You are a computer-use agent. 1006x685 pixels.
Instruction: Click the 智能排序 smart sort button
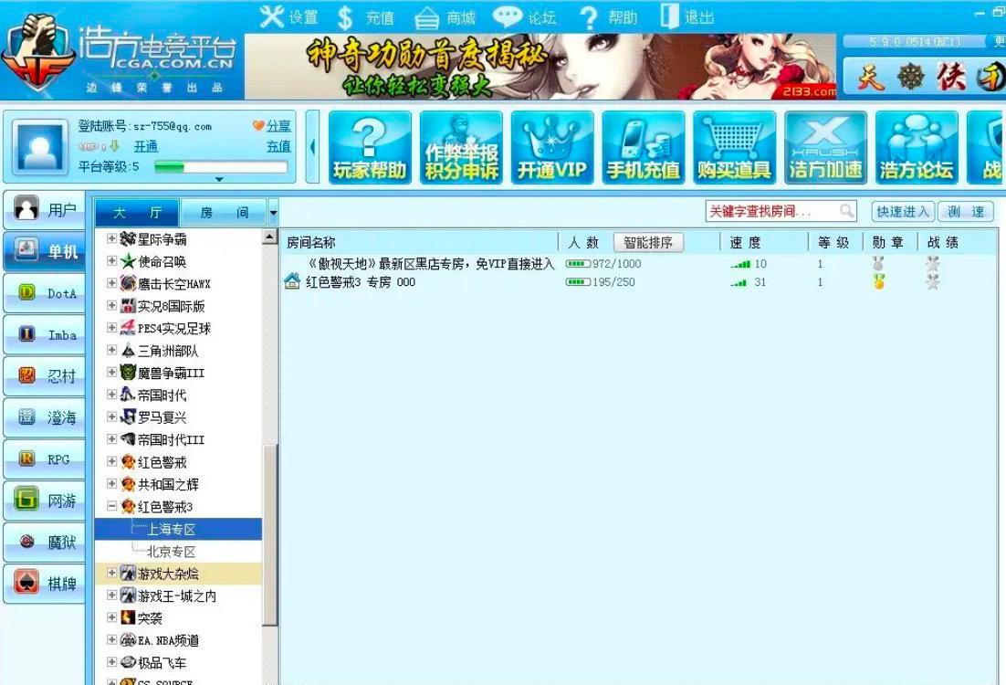coord(648,242)
